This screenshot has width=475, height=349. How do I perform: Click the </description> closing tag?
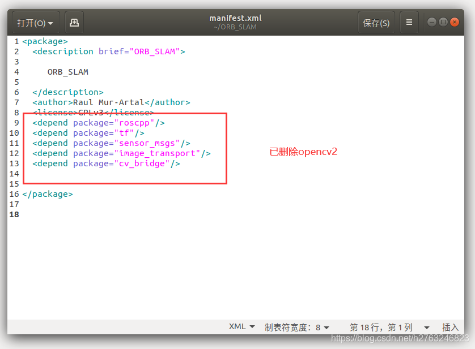tap(68, 92)
